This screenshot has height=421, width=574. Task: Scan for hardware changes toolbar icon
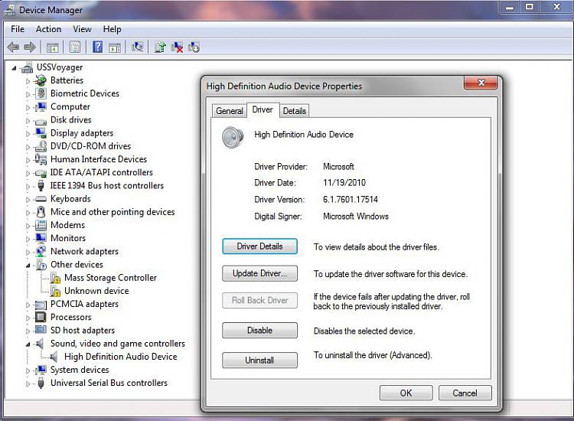coord(137,47)
